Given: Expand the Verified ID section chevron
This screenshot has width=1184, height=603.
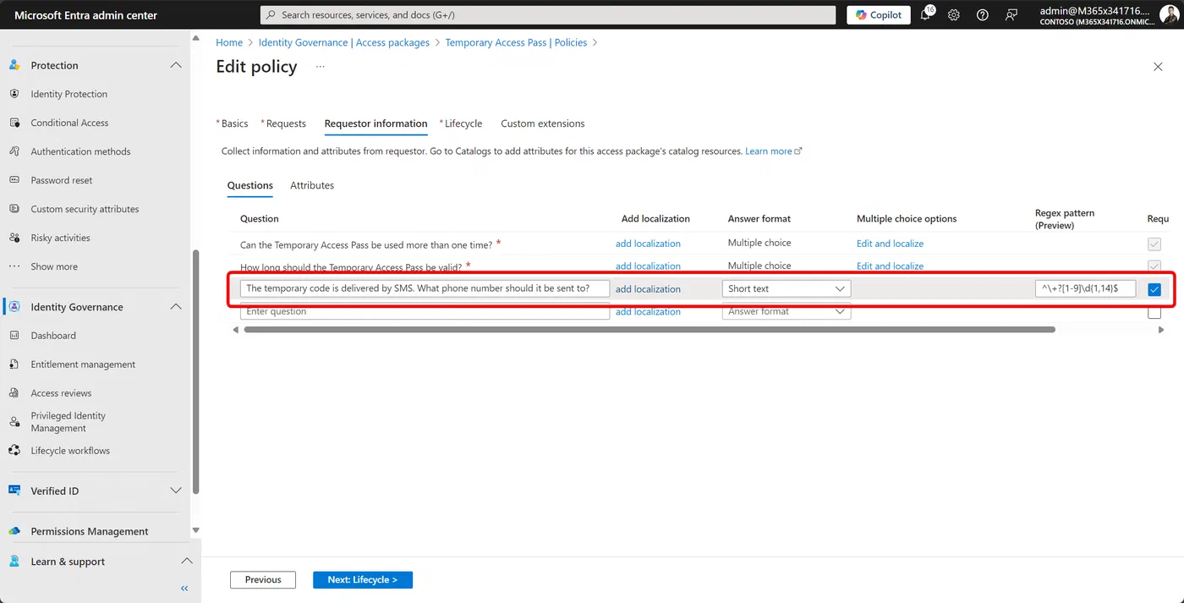Looking at the screenshot, I should click(x=176, y=491).
